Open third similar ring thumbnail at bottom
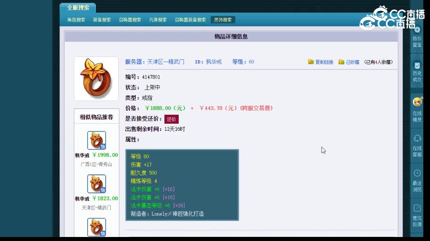The image size is (430, 241). click(x=97, y=227)
